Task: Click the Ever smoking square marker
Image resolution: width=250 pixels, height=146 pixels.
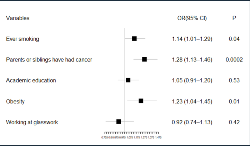Action: pos(134,38)
